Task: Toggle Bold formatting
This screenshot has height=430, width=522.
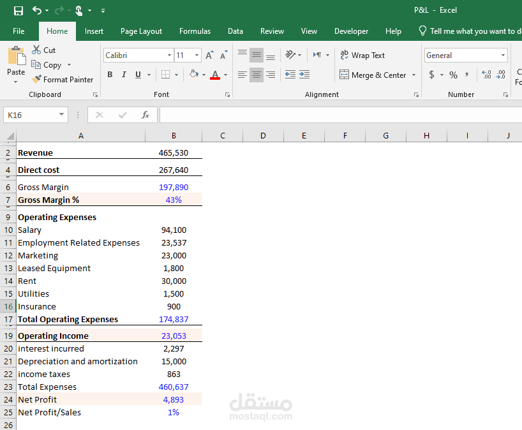Action: coord(110,75)
